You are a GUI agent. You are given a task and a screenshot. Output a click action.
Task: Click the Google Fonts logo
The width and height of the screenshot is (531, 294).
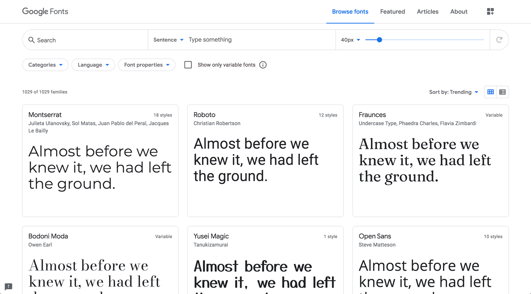[x=45, y=11]
